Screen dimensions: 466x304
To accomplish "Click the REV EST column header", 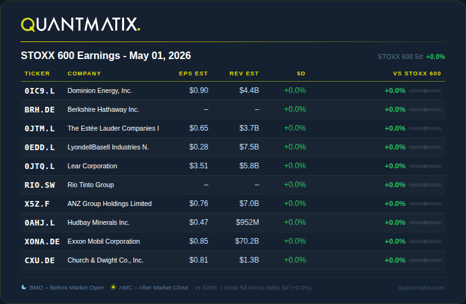I will click(244, 73).
